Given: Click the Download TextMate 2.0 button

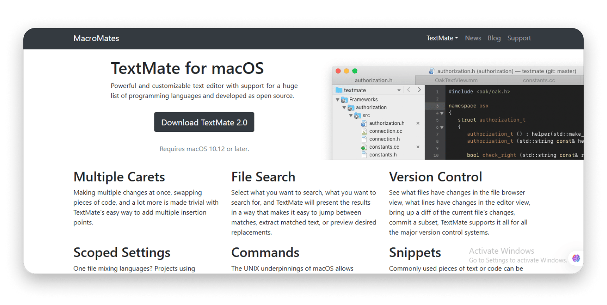Looking at the screenshot, I should 204,122.
